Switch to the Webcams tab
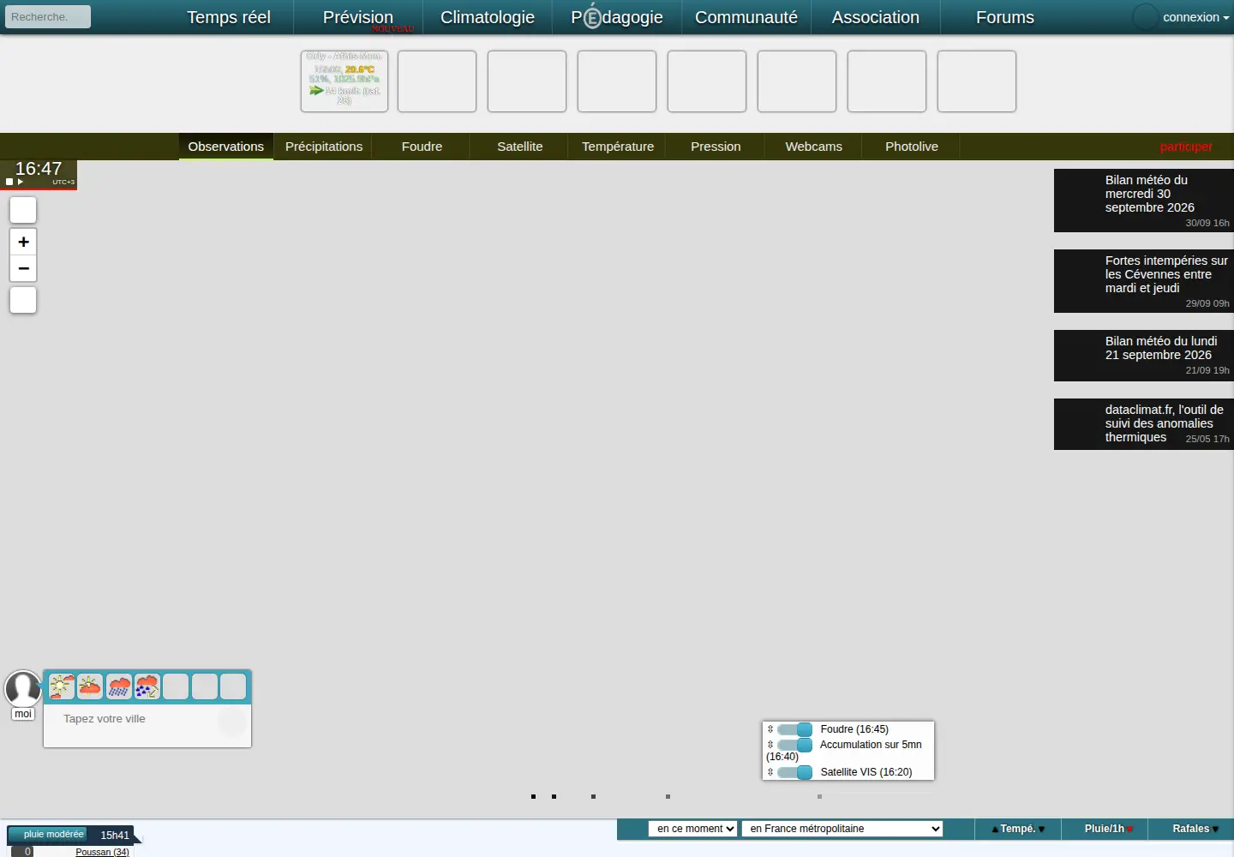The height and width of the screenshot is (857, 1234). pyautogui.click(x=814, y=147)
